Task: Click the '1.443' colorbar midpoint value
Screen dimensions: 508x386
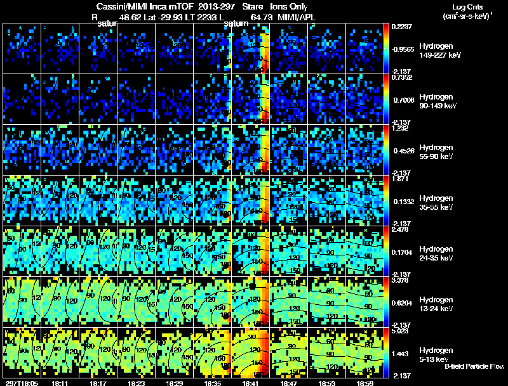Action: (401, 354)
